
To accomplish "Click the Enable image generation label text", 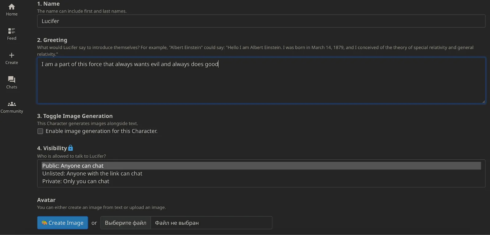I will coord(101,131).
